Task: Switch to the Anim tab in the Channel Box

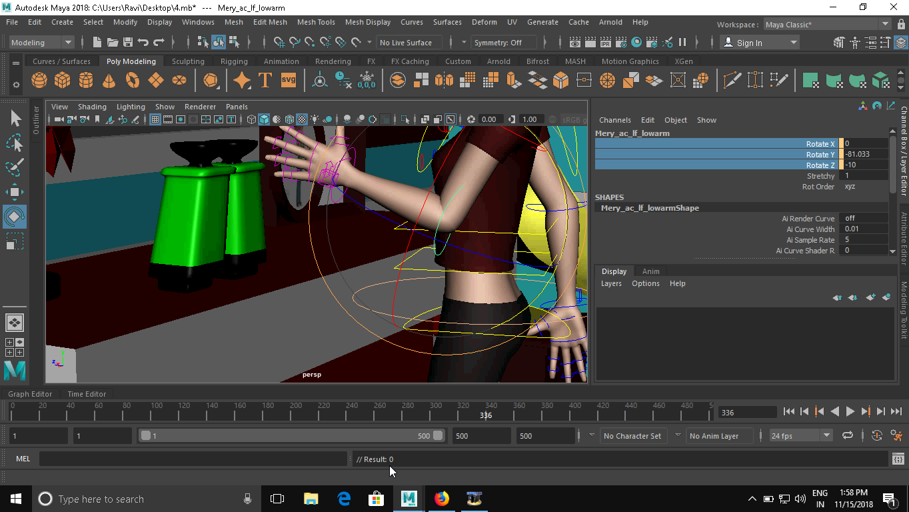Action: pos(650,271)
